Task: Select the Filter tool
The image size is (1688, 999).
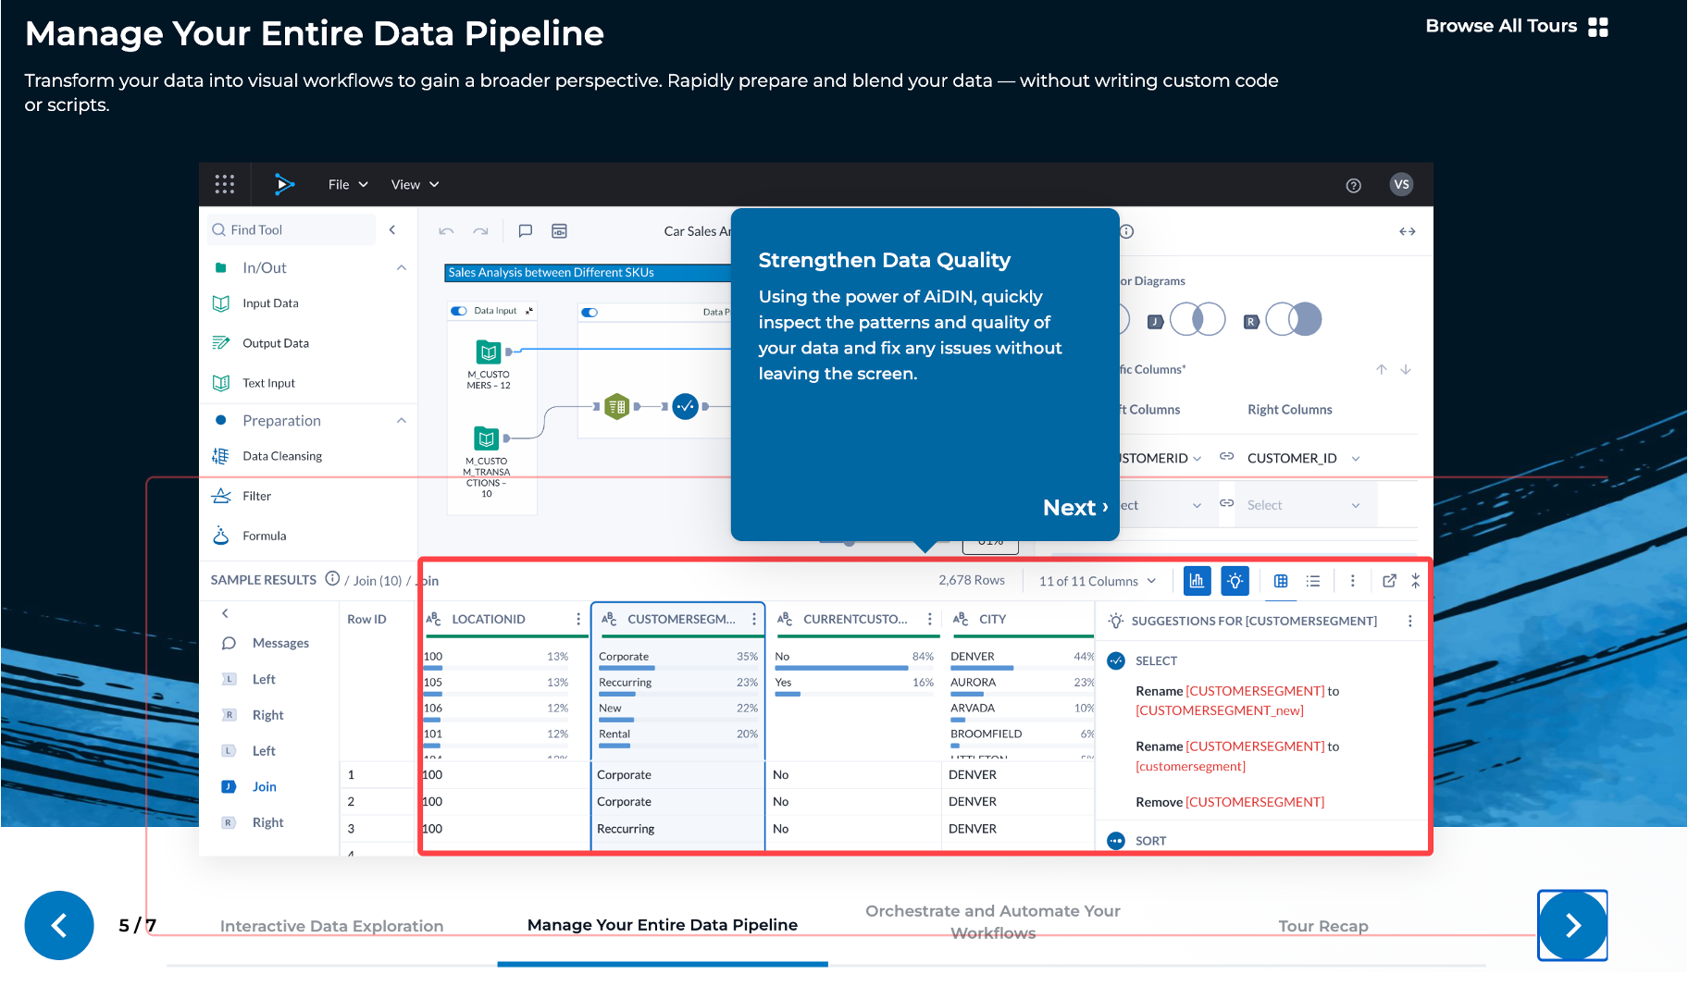Action: coord(256,496)
